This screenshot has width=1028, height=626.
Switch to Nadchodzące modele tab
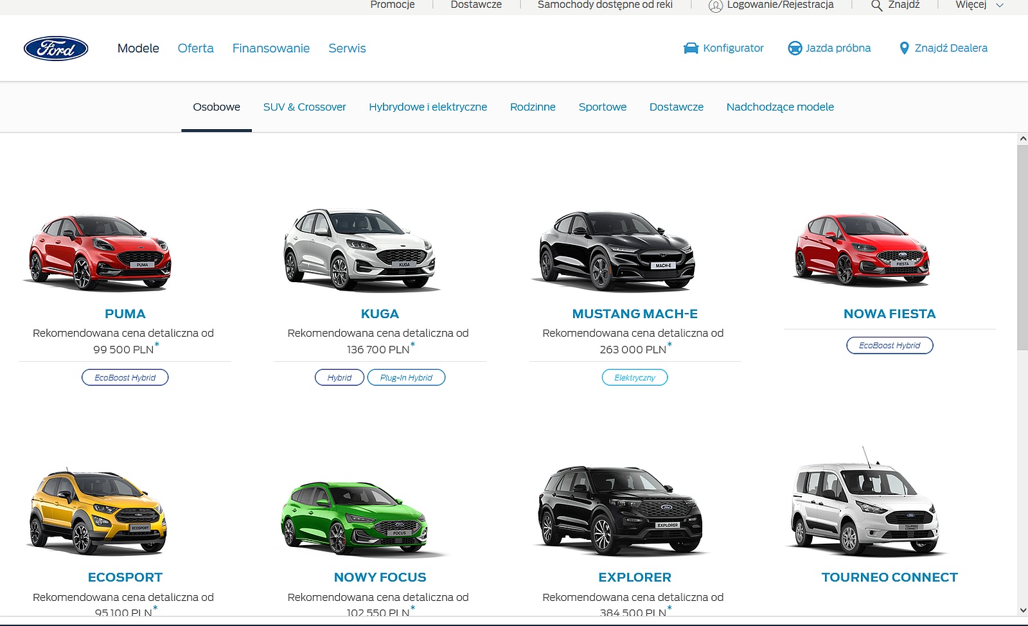coord(780,107)
